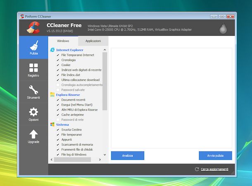Select the Sistema category heading
This screenshot has height=186, width=252.
[62, 125]
